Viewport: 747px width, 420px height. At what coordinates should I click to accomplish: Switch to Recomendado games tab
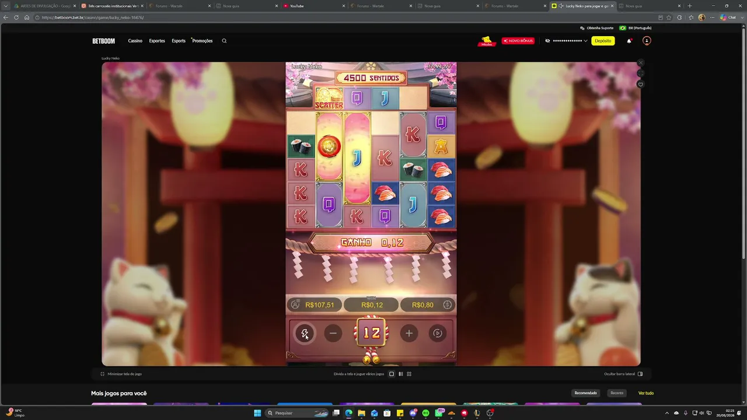pos(585,393)
